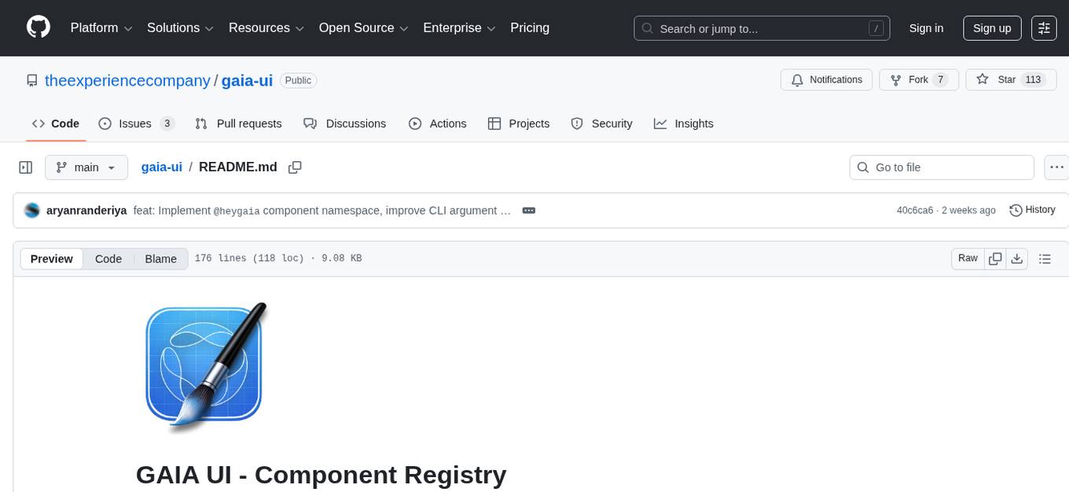The height and width of the screenshot is (492, 1069).
Task: Copy raw README file contents
Action: pyautogui.click(x=995, y=258)
